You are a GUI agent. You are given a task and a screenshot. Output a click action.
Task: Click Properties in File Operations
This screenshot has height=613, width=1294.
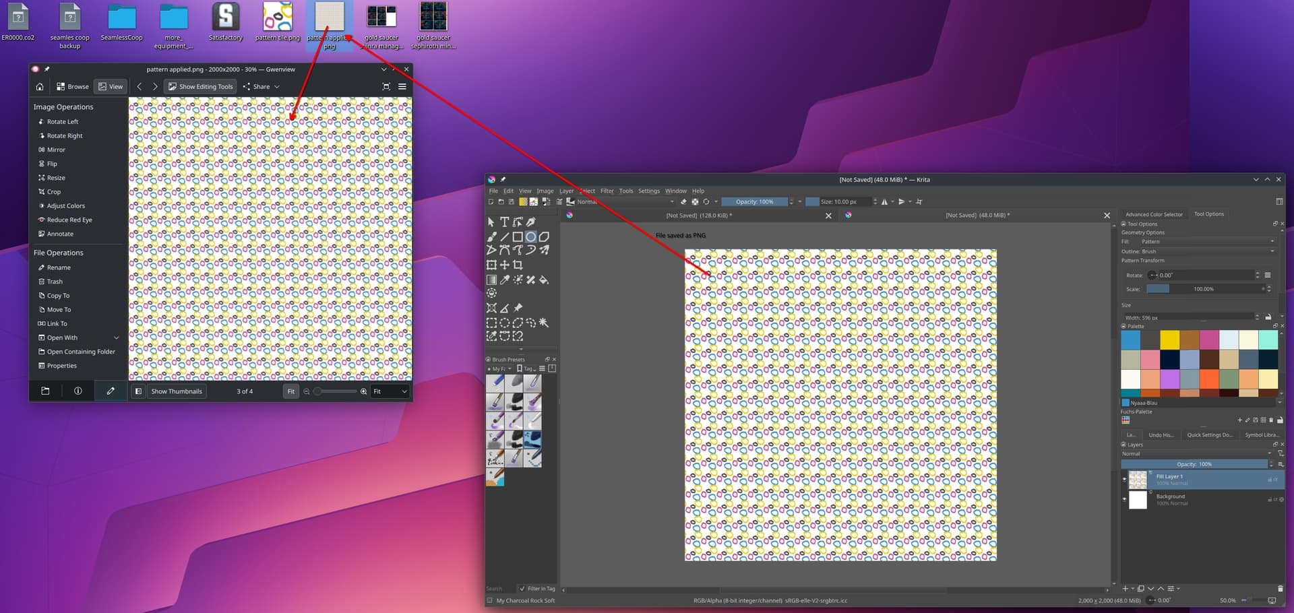click(x=62, y=366)
